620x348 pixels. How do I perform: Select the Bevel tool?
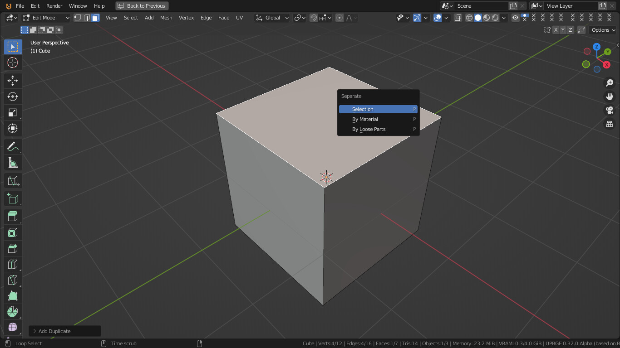[x=13, y=248]
